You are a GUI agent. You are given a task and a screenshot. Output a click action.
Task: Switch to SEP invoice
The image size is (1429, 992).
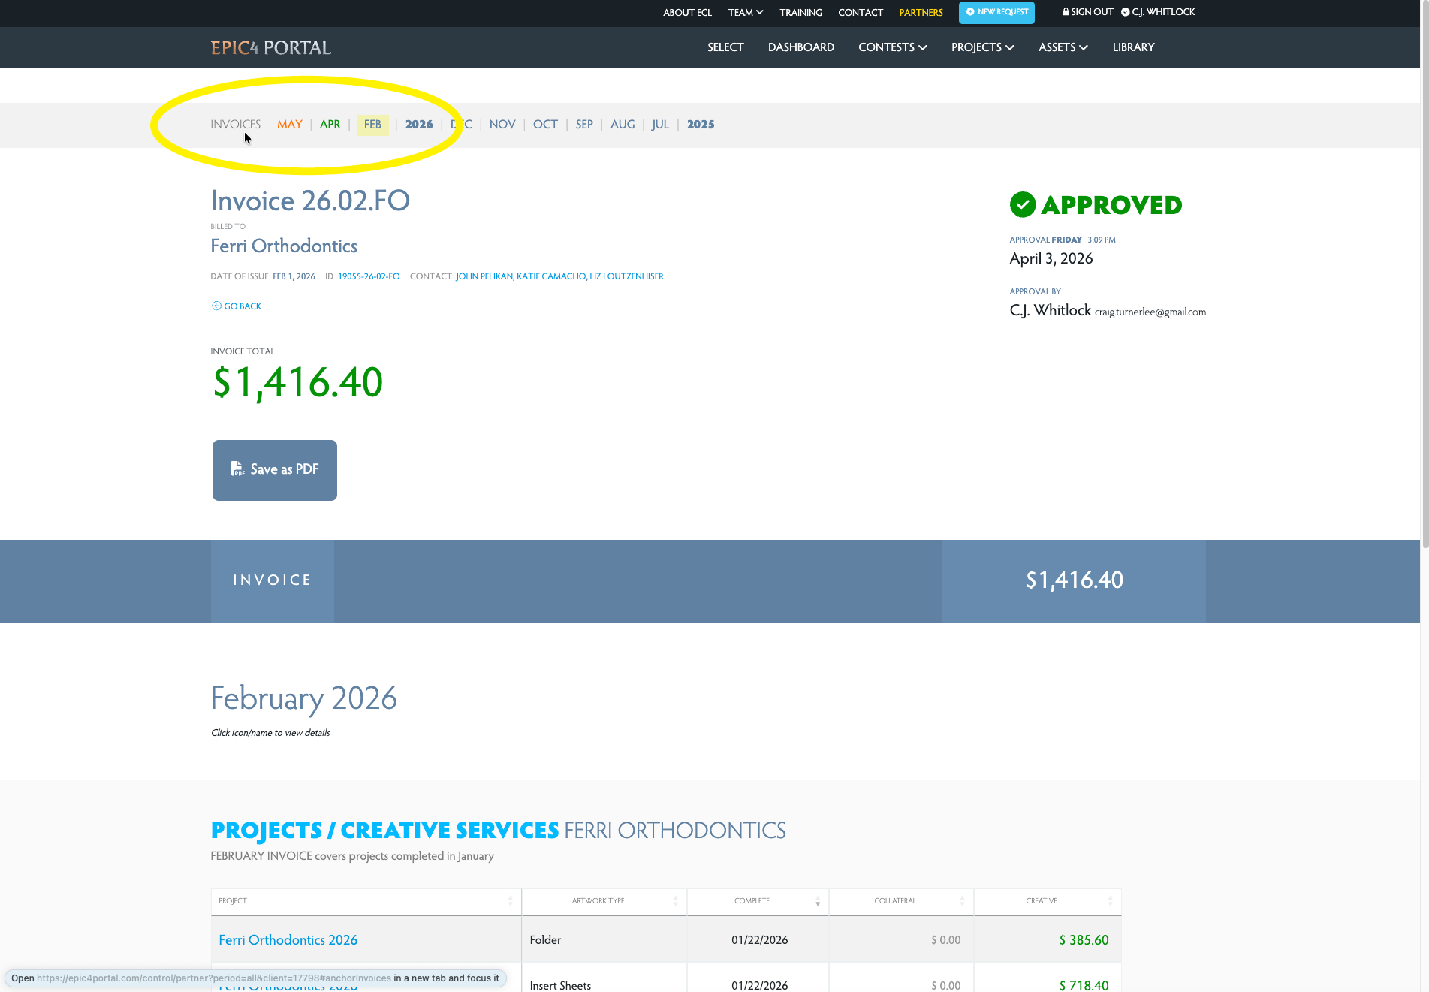tap(584, 125)
